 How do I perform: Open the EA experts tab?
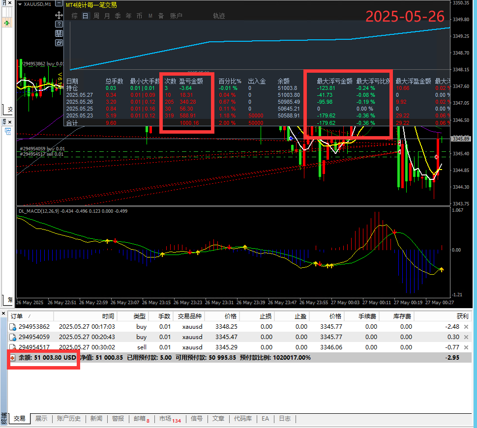[x=265, y=419]
